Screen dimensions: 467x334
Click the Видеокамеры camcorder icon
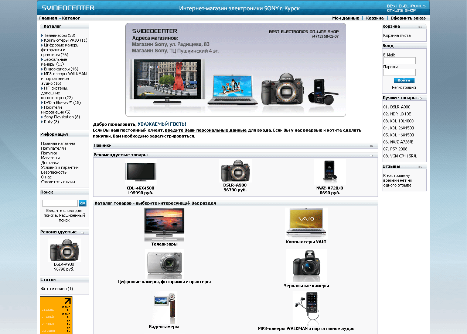pyautogui.click(x=164, y=308)
